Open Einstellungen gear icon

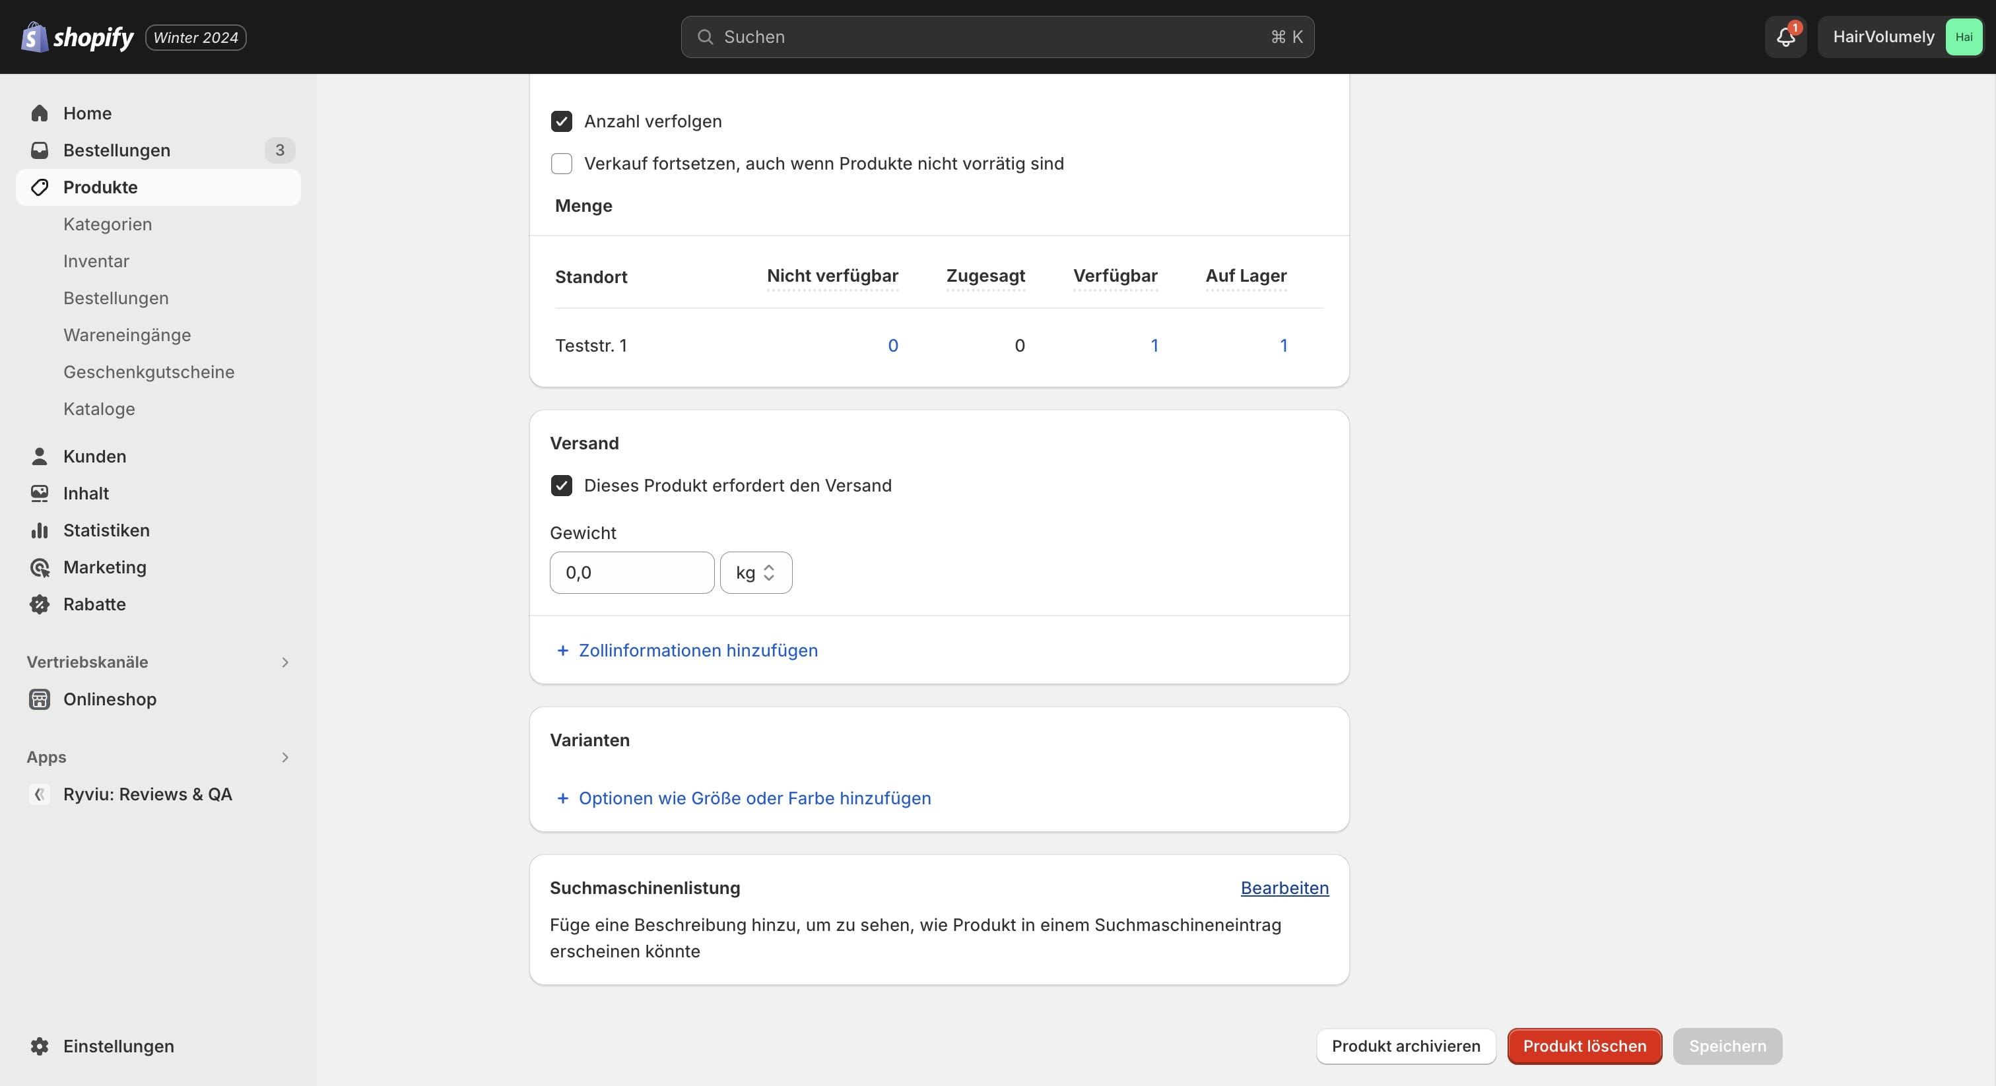[40, 1046]
